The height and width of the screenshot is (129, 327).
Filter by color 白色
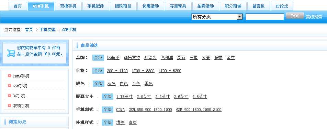[124, 84]
